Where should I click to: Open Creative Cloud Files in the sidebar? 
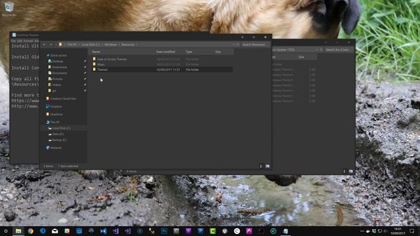(x=63, y=98)
